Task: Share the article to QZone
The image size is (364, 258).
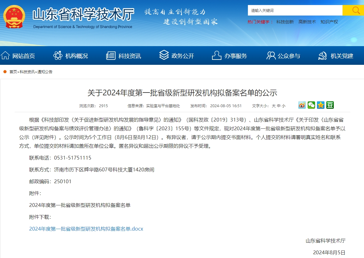Action: point(320,105)
